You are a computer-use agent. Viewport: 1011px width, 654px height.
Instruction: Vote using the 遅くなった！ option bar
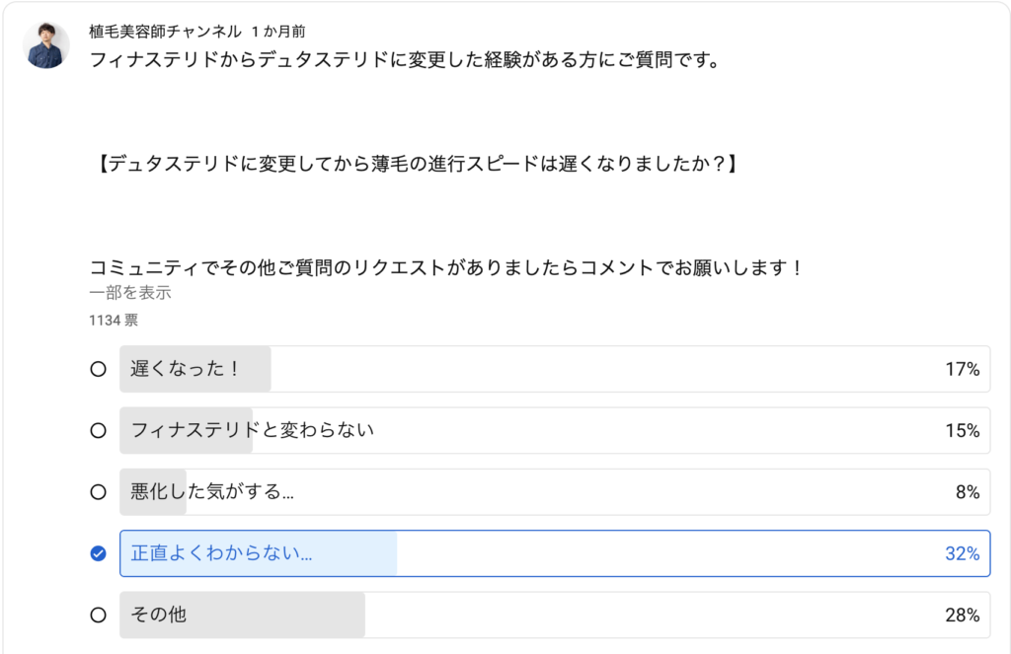tap(555, 369)
